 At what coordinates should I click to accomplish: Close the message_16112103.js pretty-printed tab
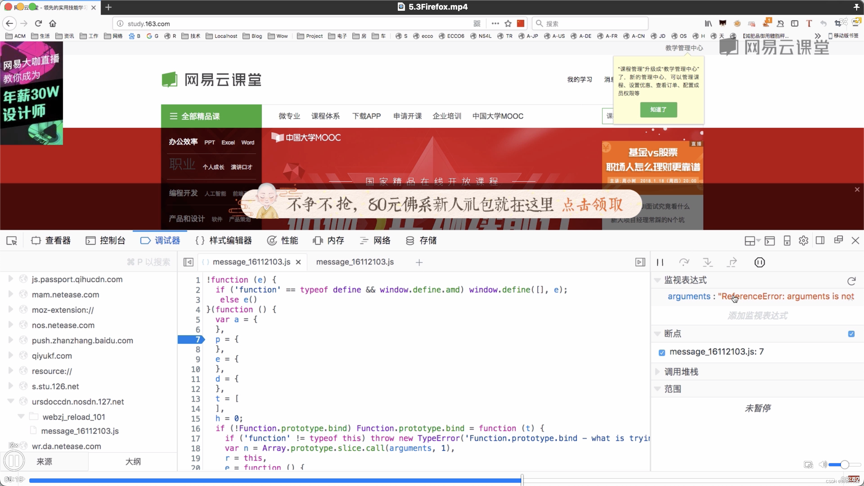click(298, 262)
